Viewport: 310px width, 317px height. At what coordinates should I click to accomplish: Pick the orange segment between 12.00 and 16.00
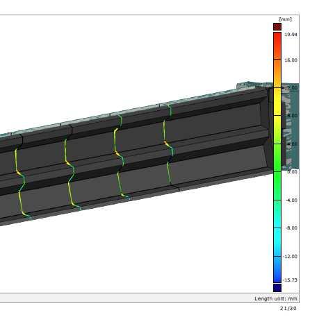pyautogui.click(x=277, y=74)
